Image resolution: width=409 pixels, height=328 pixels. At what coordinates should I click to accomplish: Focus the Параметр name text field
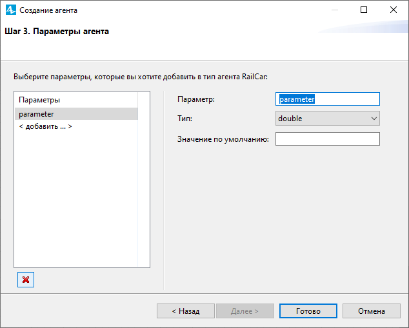click(328, 99)
